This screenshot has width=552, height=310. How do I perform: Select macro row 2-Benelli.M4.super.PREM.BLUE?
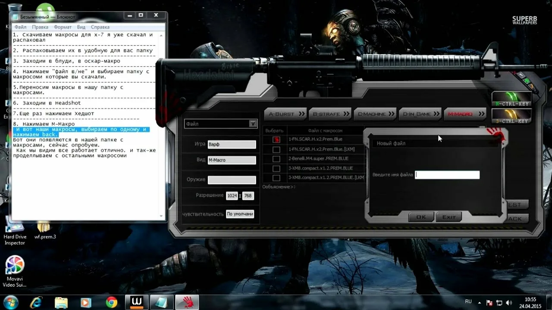point(318,159)
